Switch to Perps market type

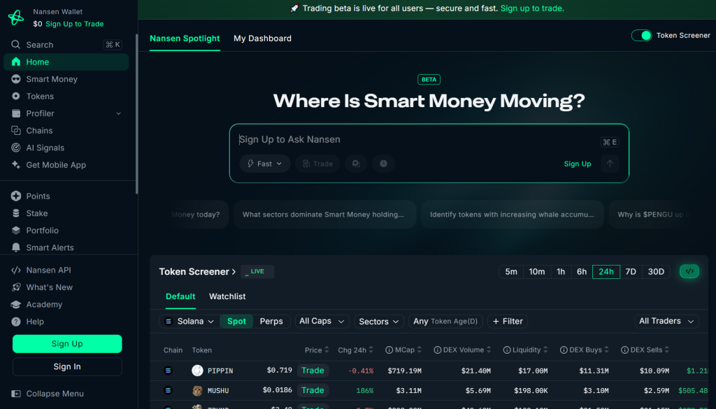click(x=271, y=321)
